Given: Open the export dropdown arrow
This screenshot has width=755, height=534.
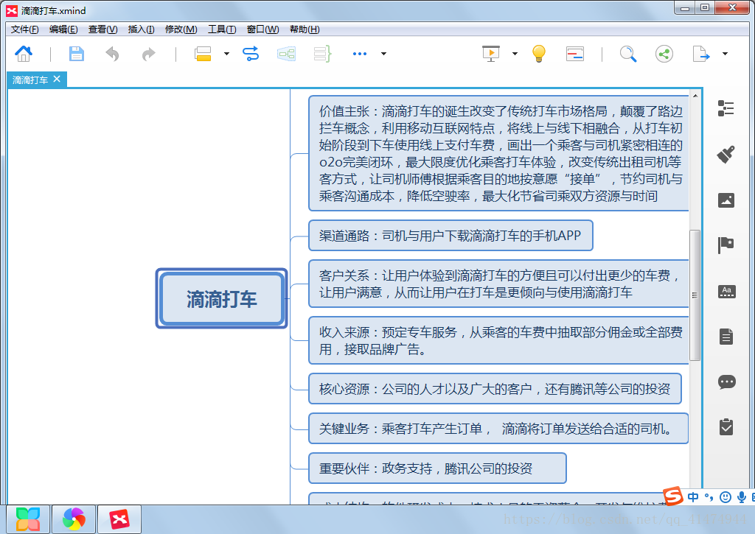Looking at the screenshot, I should coord(725,54).
